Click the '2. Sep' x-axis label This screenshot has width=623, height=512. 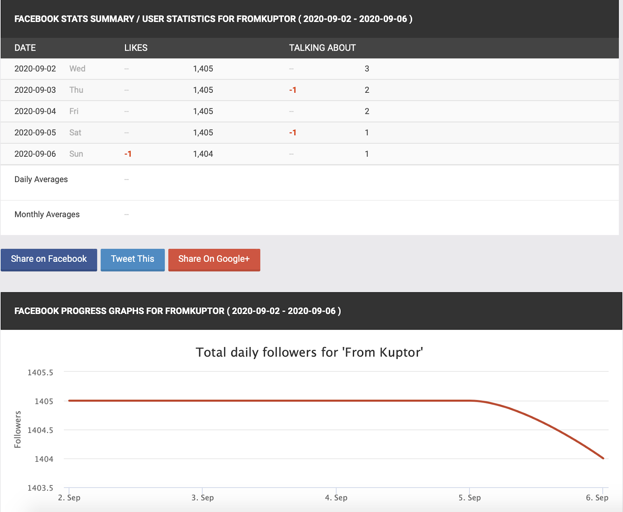tap(69, 498)
